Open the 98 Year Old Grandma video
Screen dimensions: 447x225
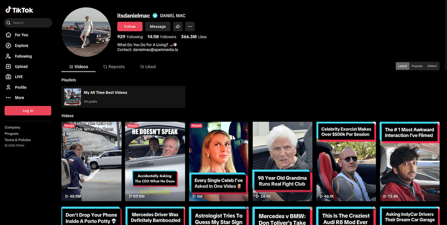[x=282, y=161]
